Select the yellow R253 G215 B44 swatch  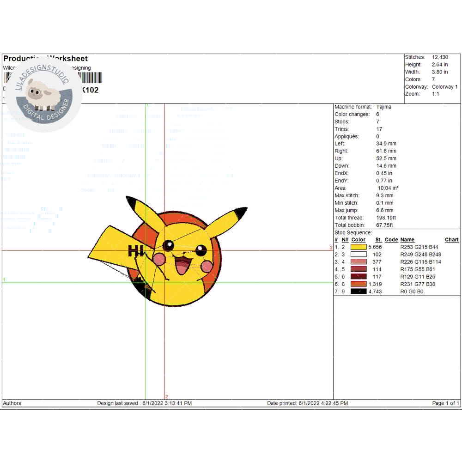(359, 247)
